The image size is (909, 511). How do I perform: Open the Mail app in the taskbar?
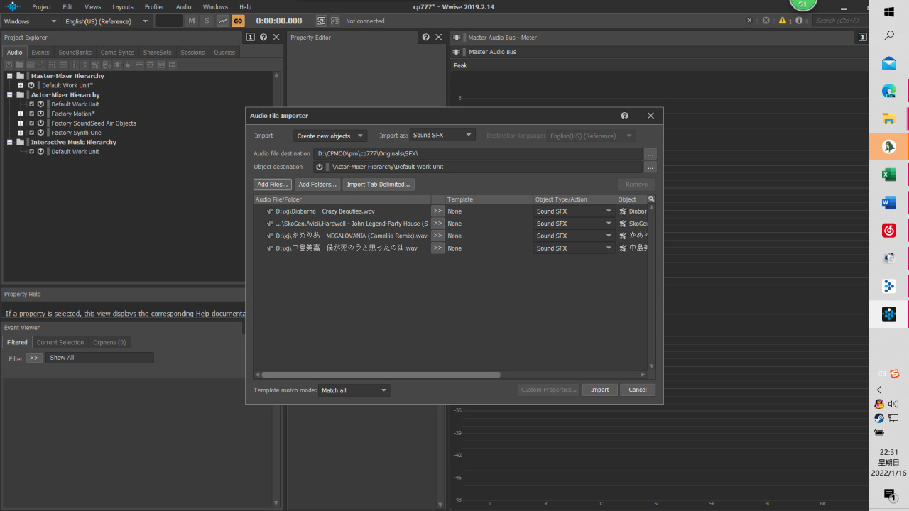[x=889, y=63]
